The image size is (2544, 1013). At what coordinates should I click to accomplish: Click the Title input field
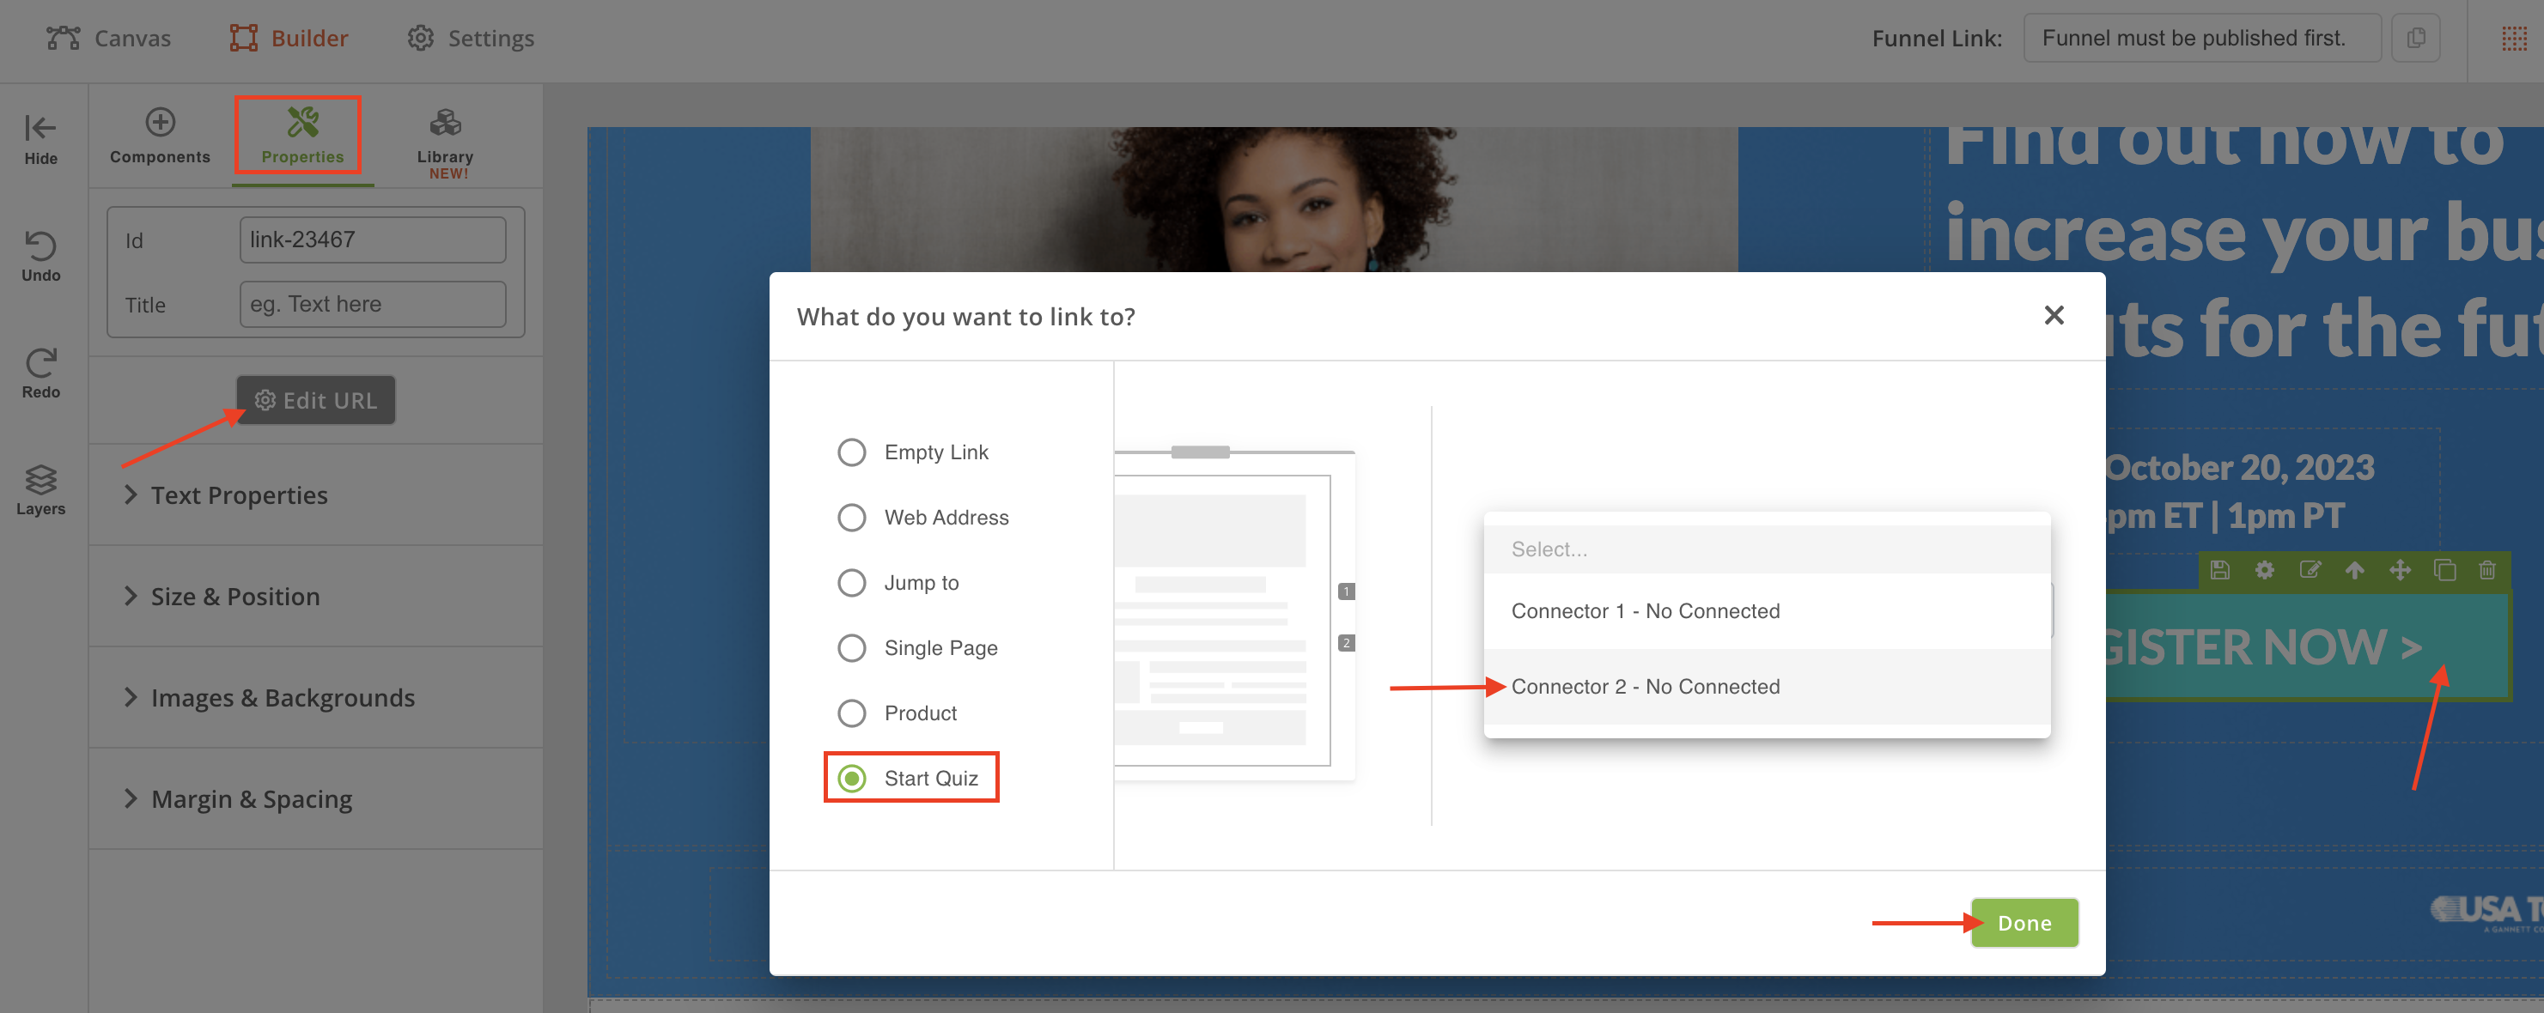pyautogui.click(x=372, y=304)
